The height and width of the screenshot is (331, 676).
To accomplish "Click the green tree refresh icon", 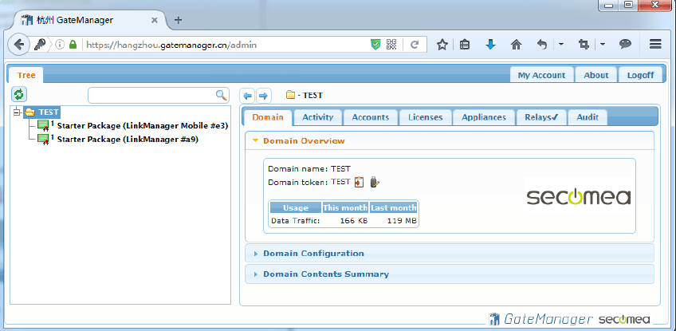I will click(18, 95).
